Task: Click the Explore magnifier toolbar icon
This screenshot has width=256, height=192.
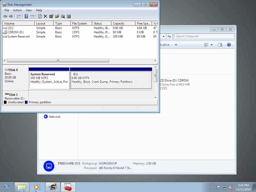Action: click(x=63, y=16)
